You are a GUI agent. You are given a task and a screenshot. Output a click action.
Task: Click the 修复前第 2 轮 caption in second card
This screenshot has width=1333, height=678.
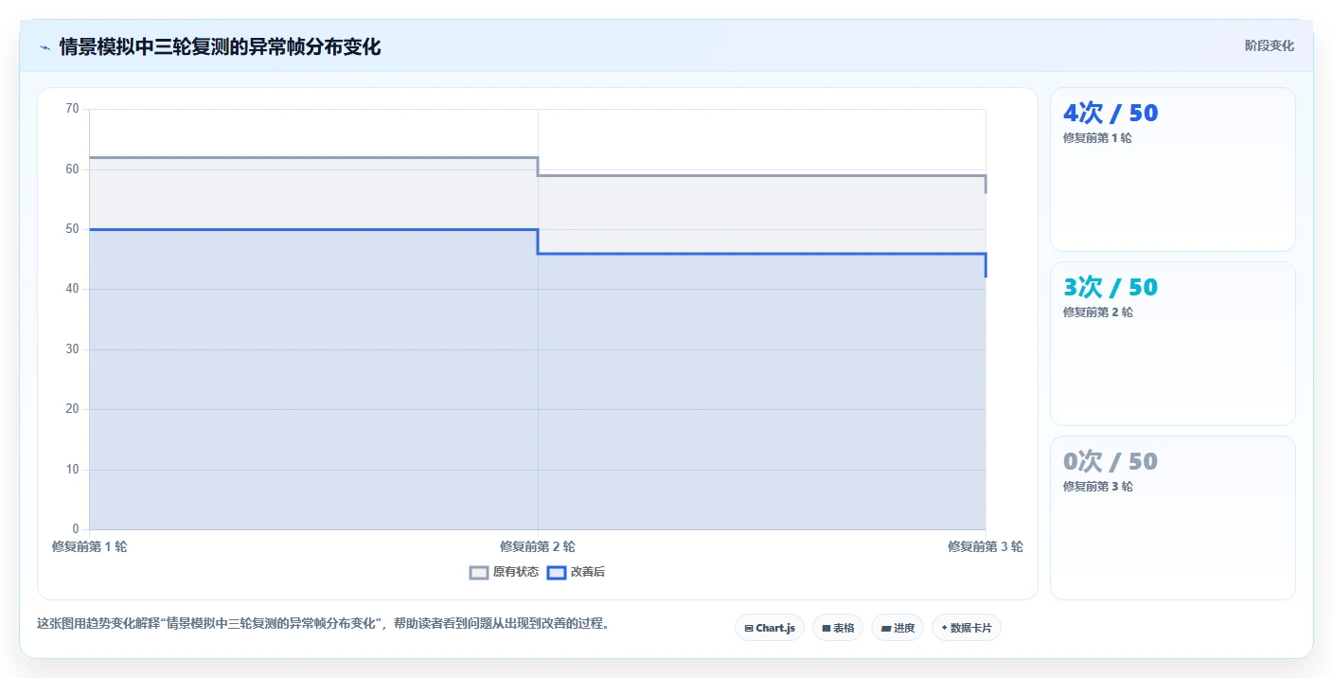[x=1097, y=312]
